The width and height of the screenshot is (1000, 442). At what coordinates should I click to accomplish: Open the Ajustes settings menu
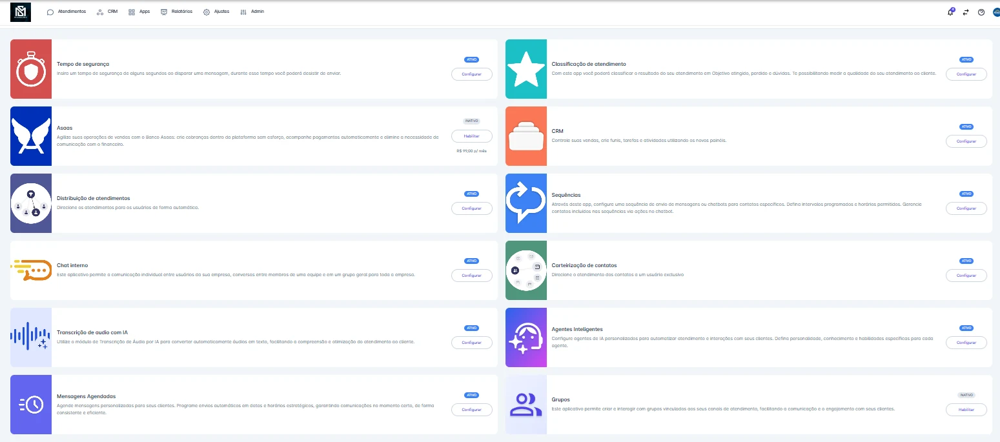[216, 12]
